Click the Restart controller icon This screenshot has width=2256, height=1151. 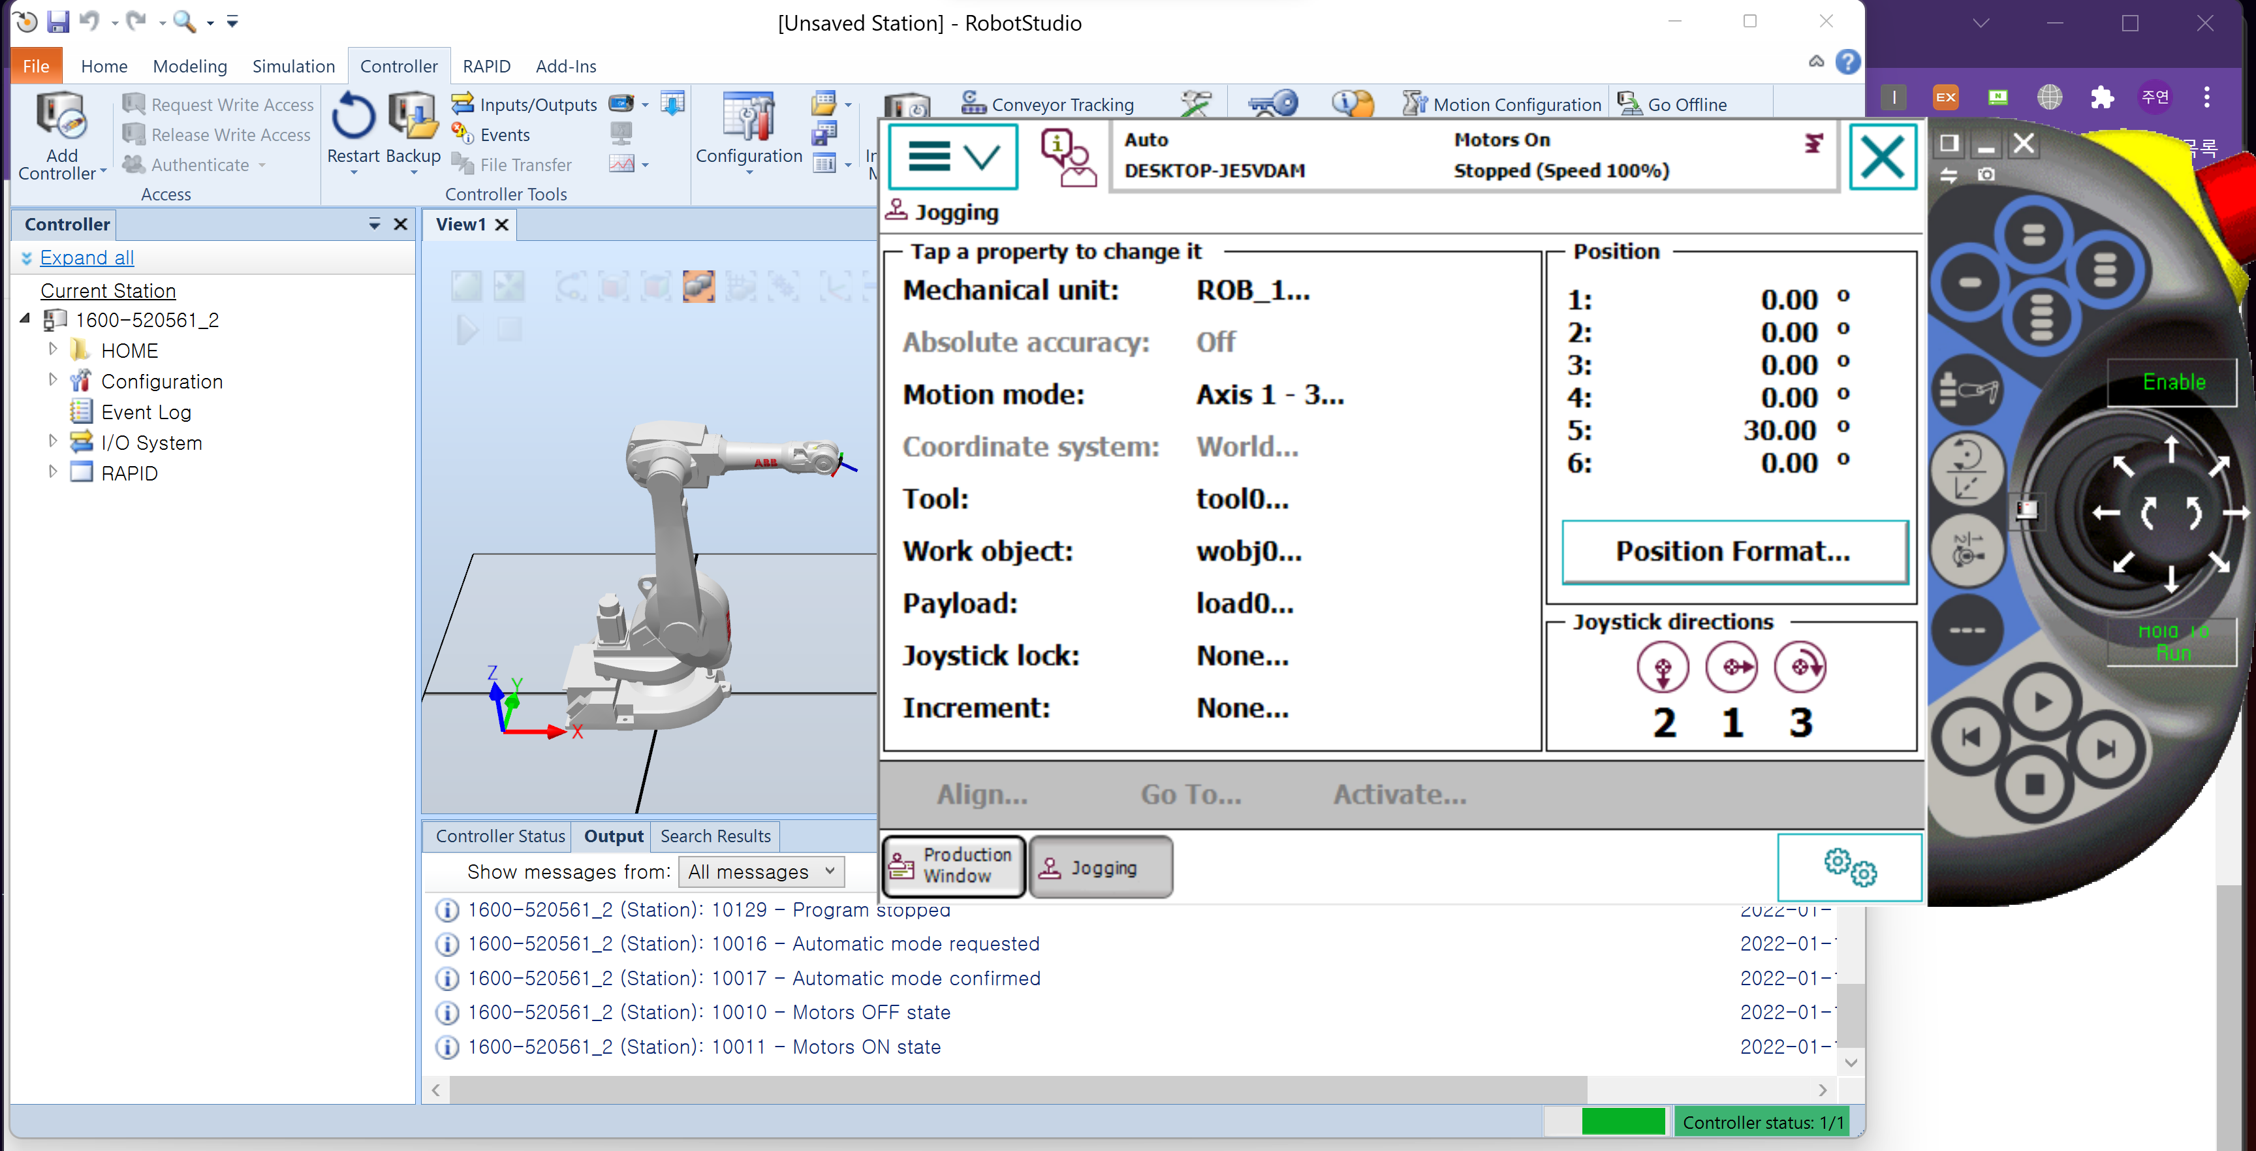[353, 116]
